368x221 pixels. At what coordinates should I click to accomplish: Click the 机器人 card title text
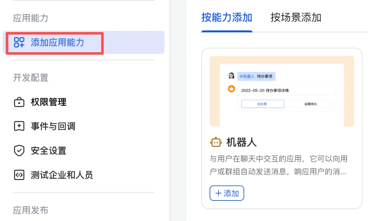click(x=241, y=142)
